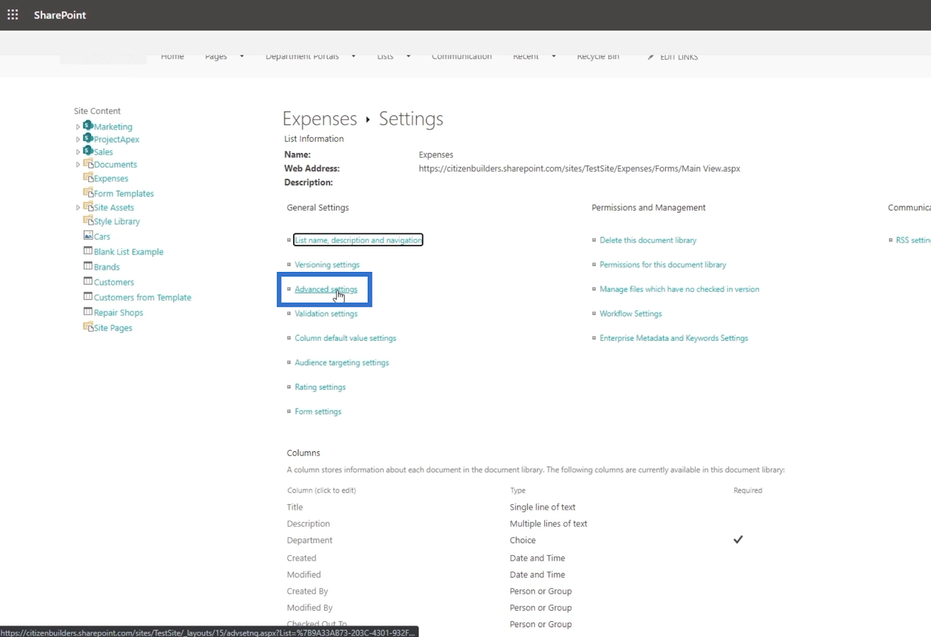
Task: Click the Documents library icon
Action: (x=88, y=164)
